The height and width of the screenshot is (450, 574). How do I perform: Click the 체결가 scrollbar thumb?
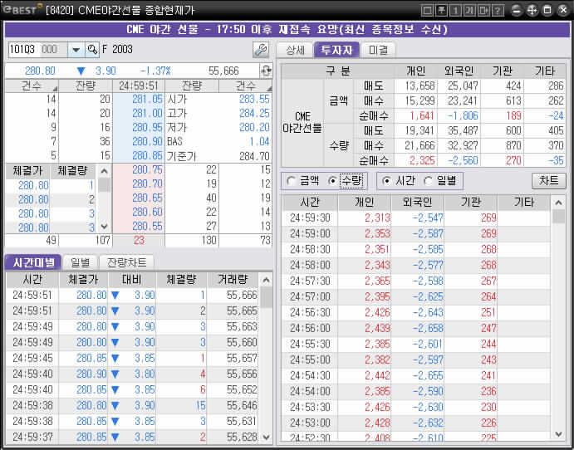[x=104, y=185]
